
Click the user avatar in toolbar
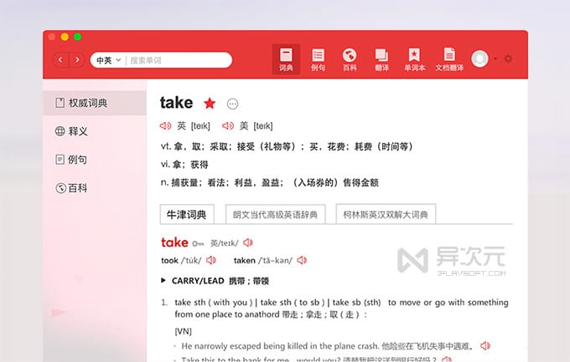[479, 59]
